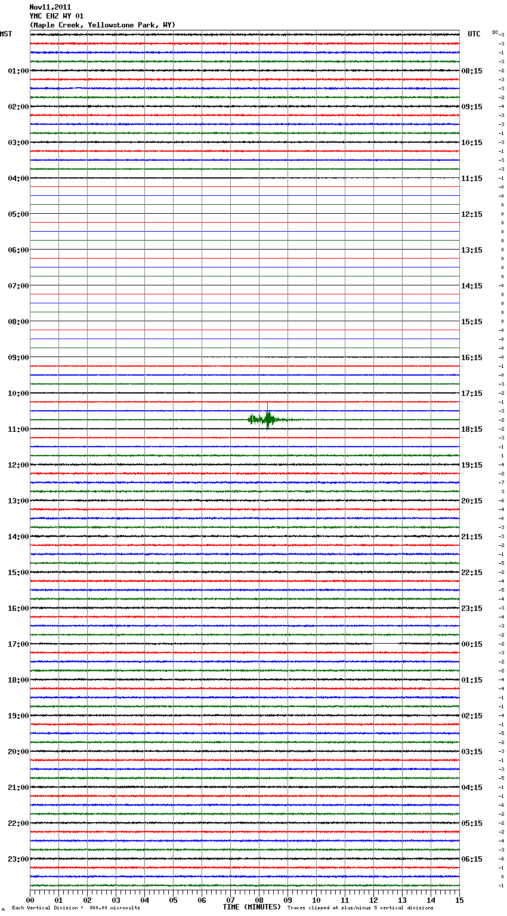The width and height of the screenshot is (507, 916).
Task: Select the 02:00 MST row label
Action: pyautogui.click(x=18, y=107)
